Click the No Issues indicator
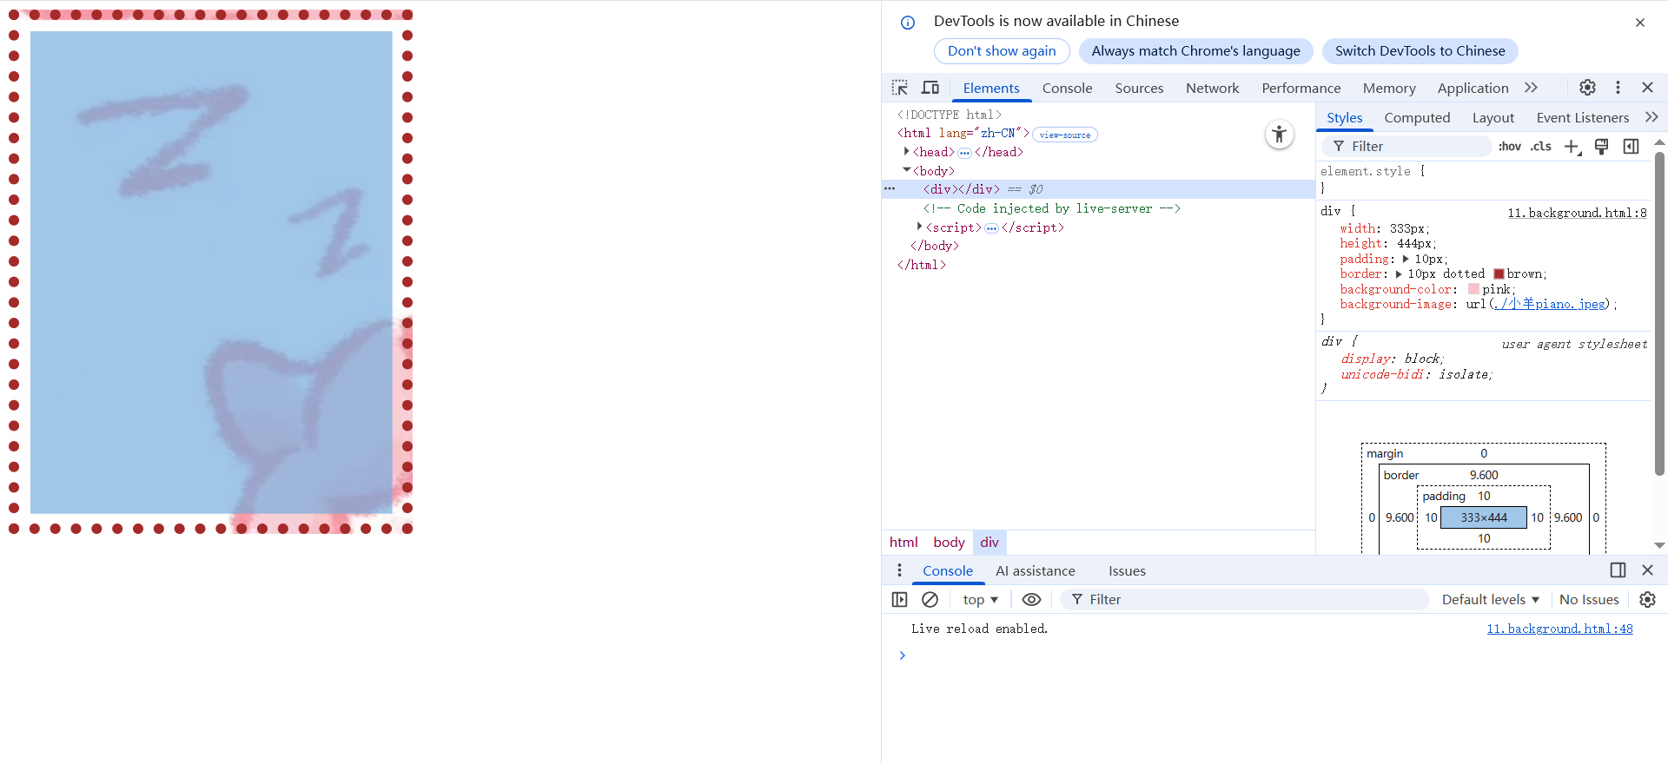The width and height of the screenshot is (1668, 764). tap(1589, 600)
